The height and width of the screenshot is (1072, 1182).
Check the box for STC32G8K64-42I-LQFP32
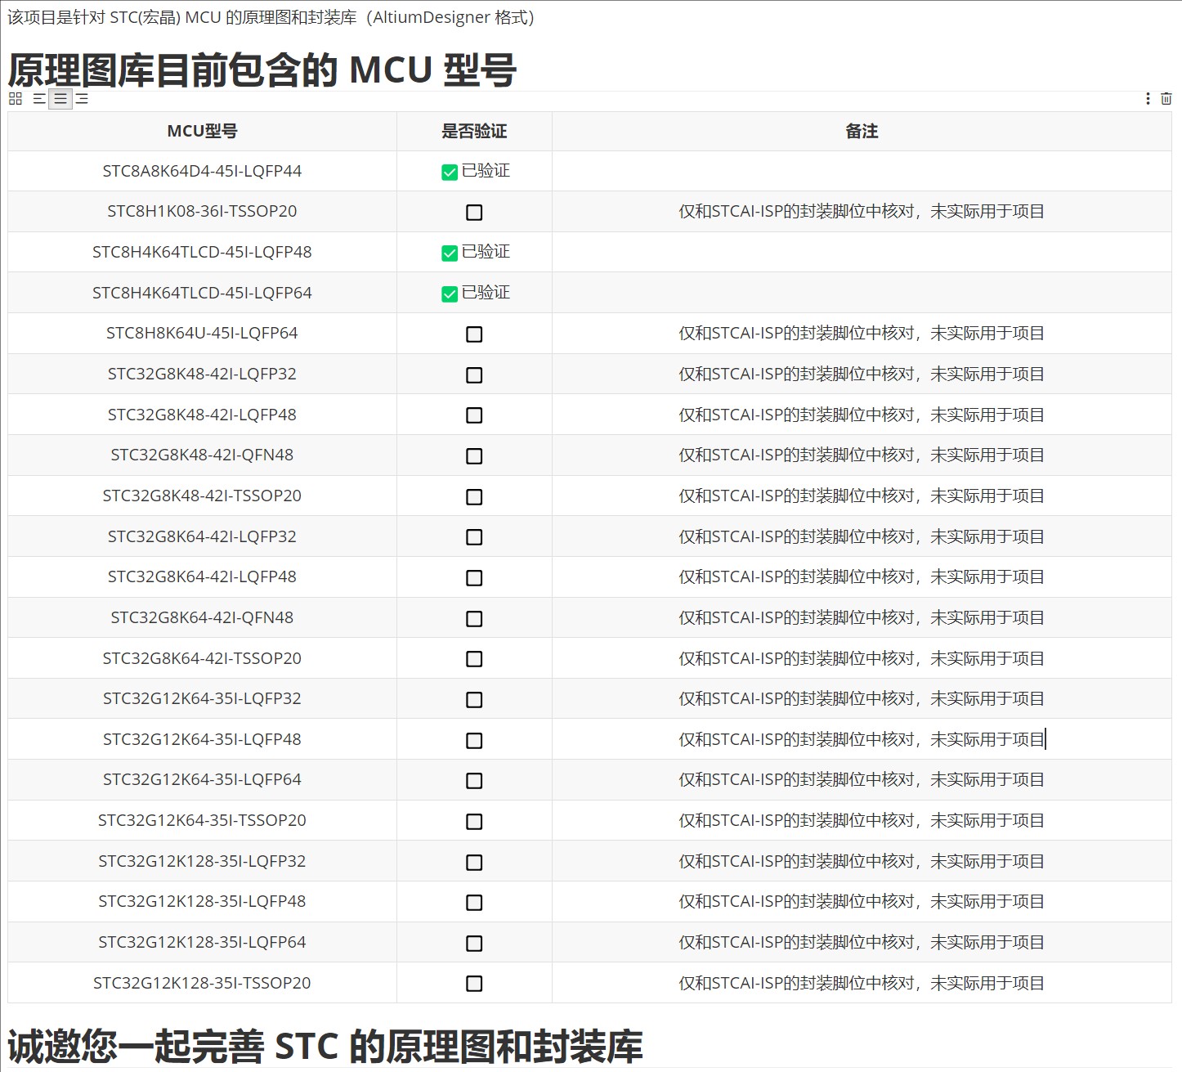474,537
